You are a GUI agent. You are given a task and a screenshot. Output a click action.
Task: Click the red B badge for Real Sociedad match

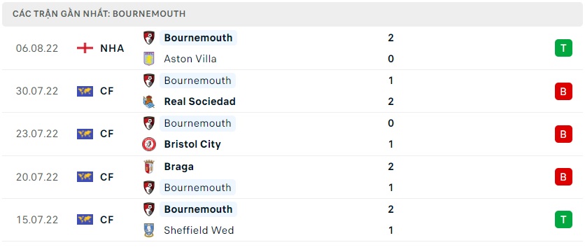coord(563,91)
